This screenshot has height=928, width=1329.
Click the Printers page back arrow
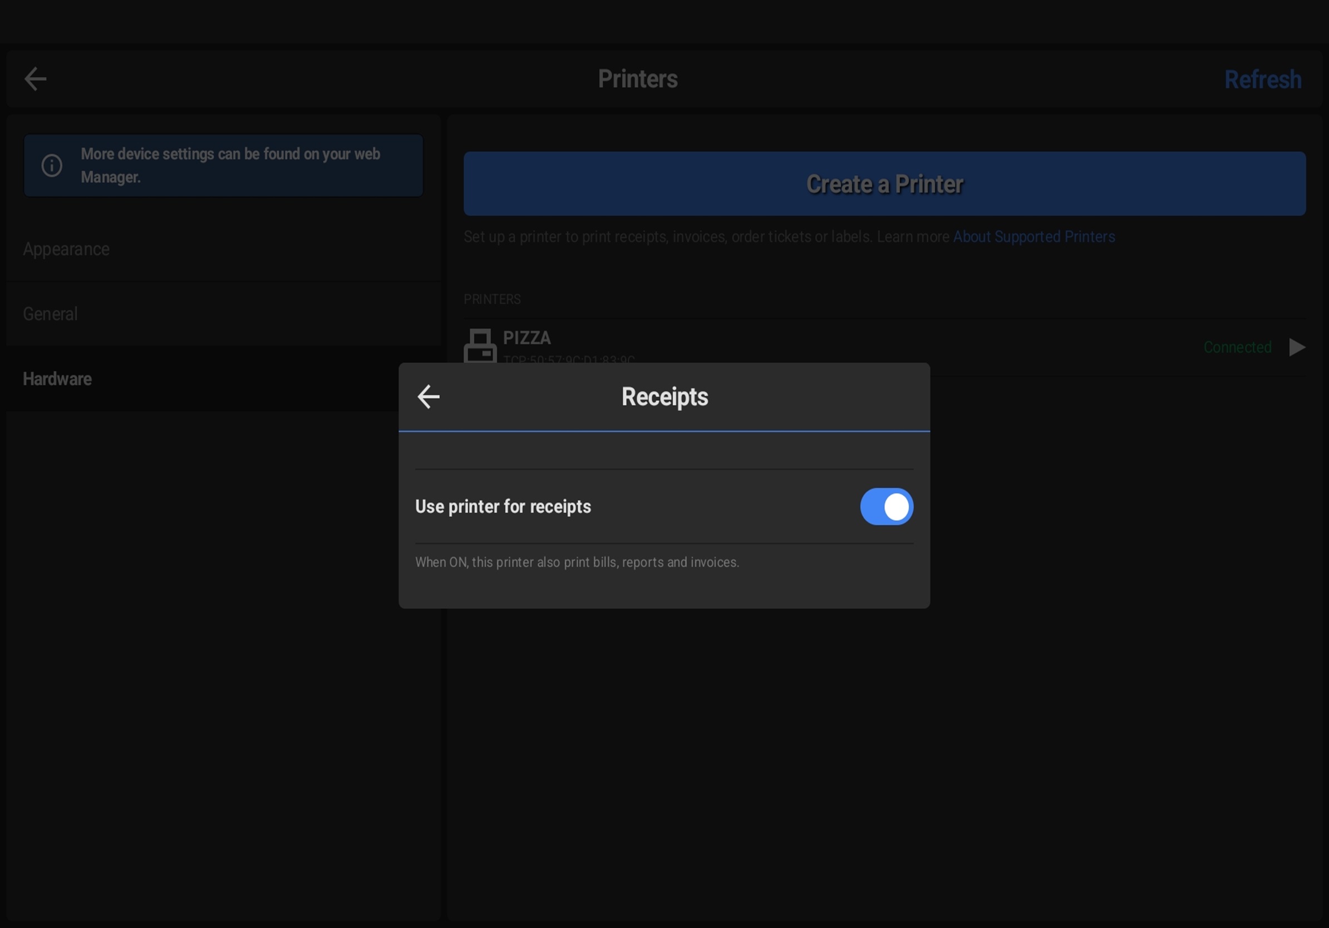[x=35, y=79]
